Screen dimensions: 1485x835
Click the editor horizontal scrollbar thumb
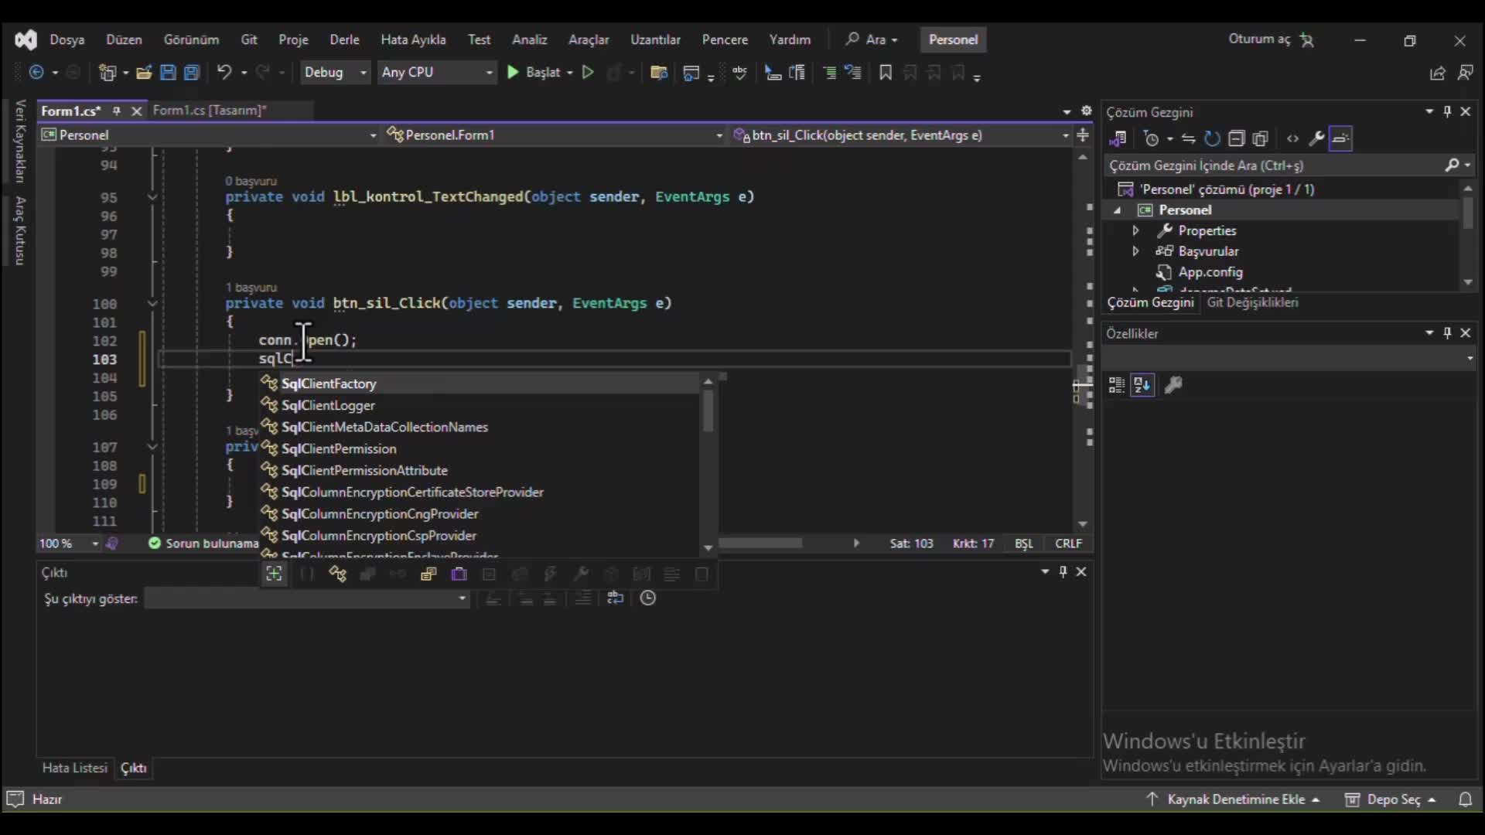[760, 544]
